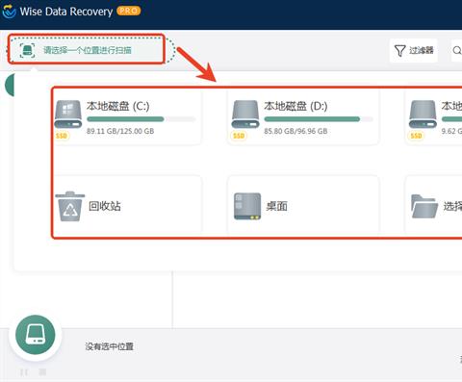
Task: Select the 回收站 recycle bin location
Action: pos(128,205)
